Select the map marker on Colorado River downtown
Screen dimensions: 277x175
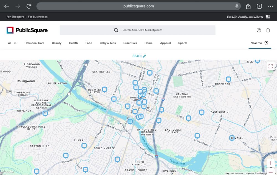[x=130, y=122]
